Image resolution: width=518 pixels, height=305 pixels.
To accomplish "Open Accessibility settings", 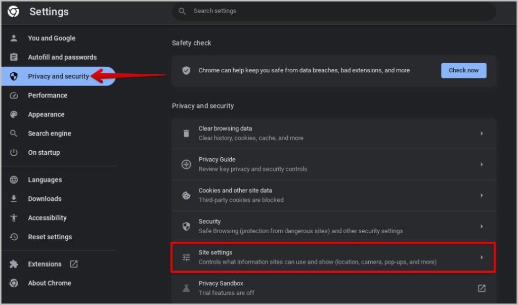I will click(59, 217).
